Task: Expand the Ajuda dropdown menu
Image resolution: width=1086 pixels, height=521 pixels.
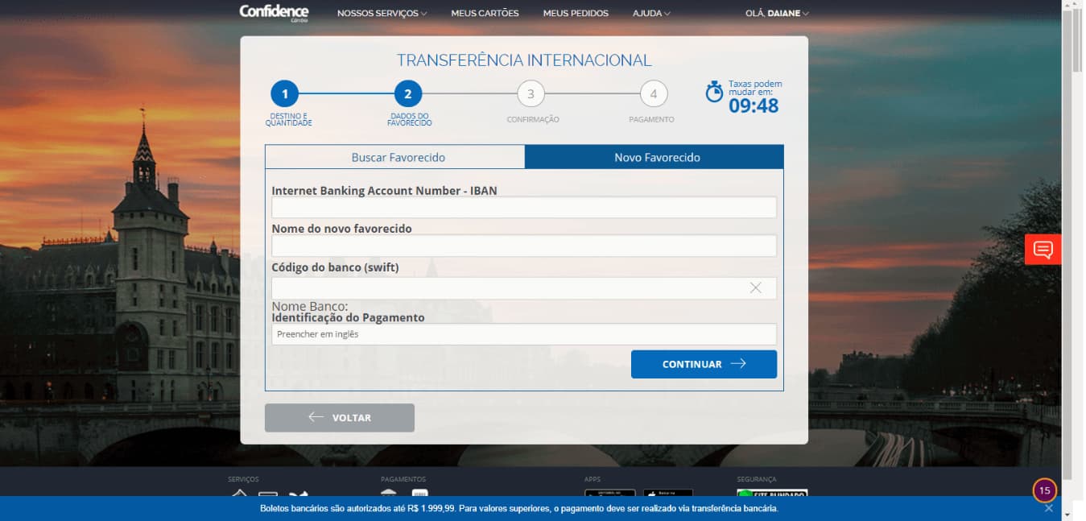Action: pyautogui.click(x=651, y=13)
